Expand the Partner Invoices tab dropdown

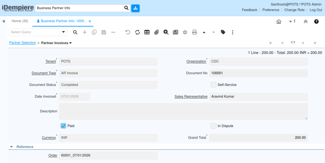70,43
